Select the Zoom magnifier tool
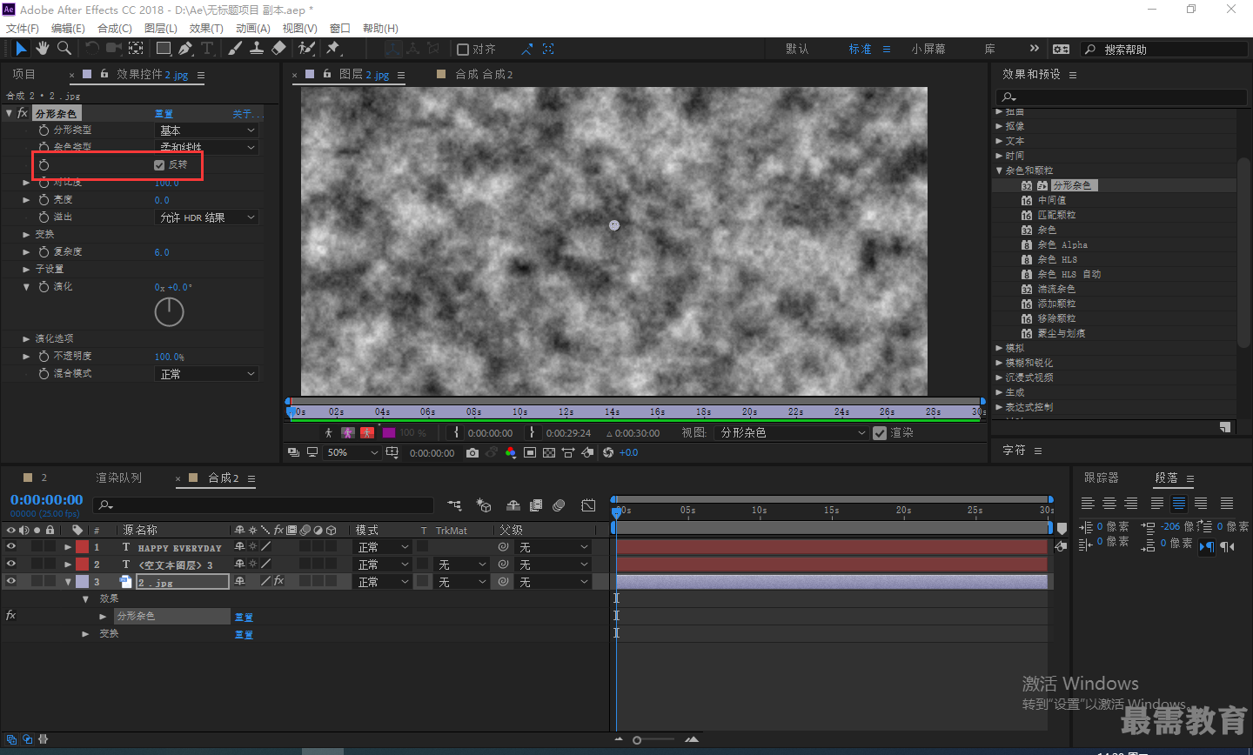1253x755 pixels. [x=64, y=49]
